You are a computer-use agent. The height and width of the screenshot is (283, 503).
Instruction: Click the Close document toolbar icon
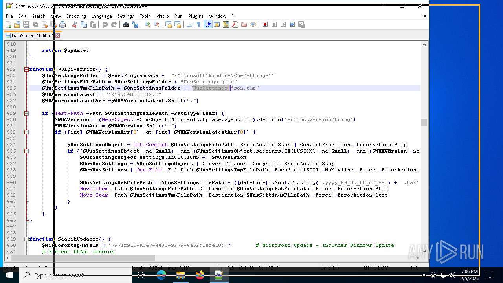pos(44,24)
